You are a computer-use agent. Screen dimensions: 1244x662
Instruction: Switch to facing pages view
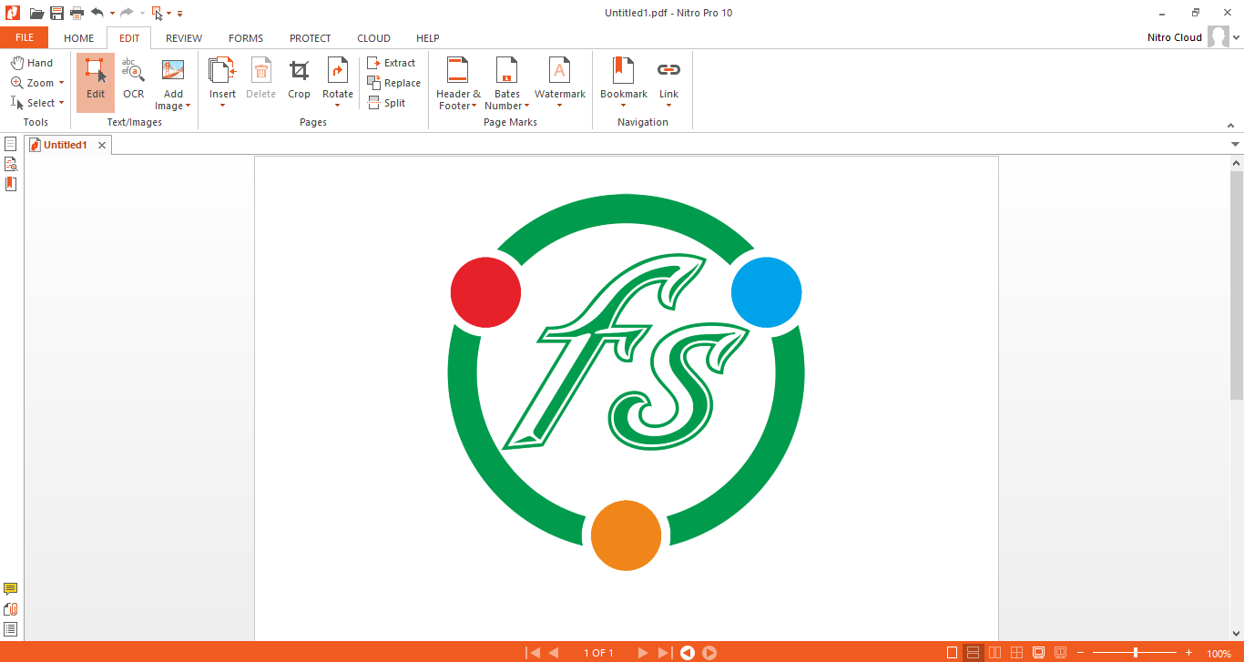tap(995, 653)
